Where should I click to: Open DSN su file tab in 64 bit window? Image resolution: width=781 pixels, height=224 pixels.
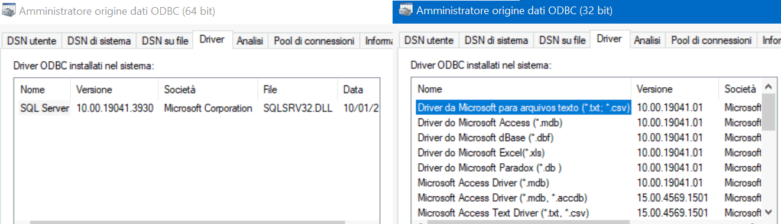click(x=165, y=41)
